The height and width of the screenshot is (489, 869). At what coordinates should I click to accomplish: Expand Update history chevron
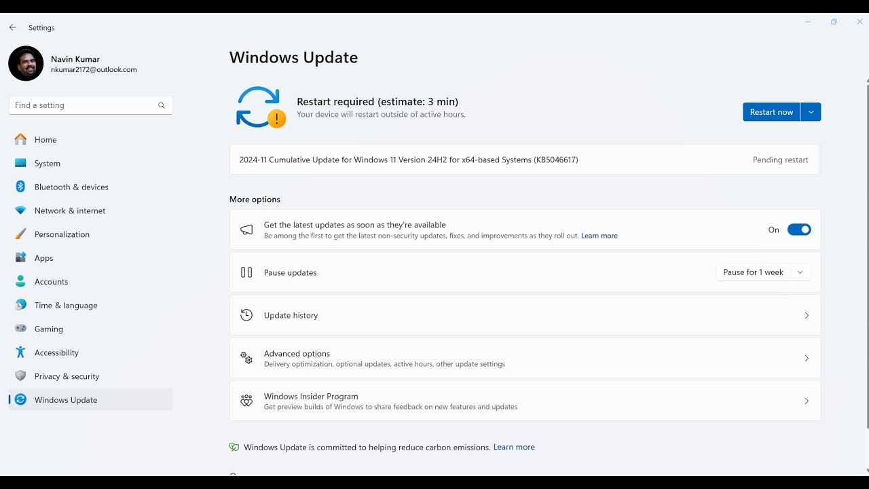coord(807,315)
